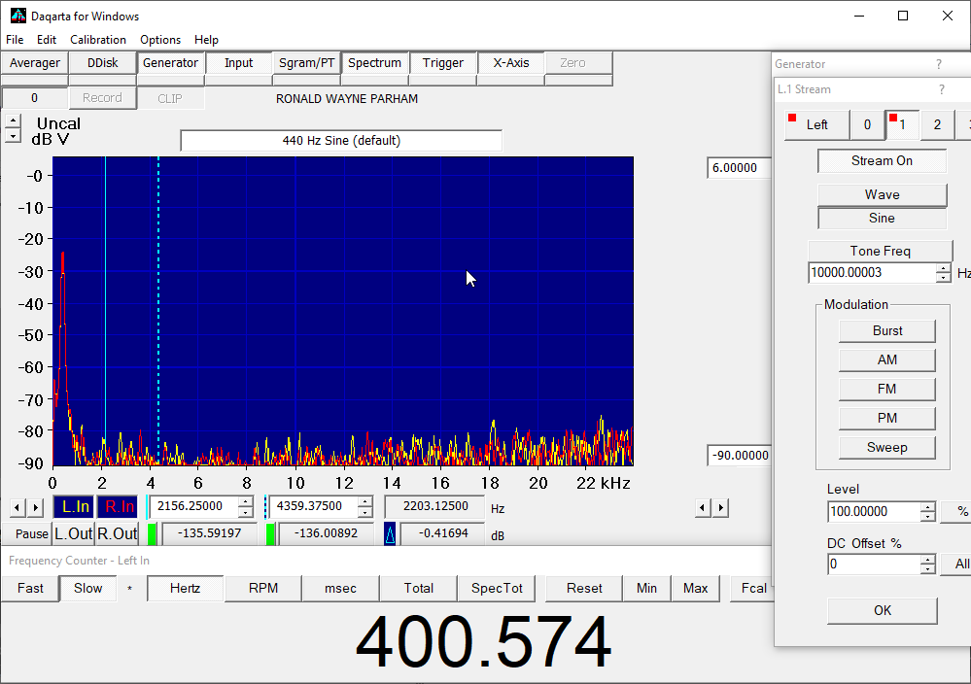Click the DC Offset % input field

(872, 564)
